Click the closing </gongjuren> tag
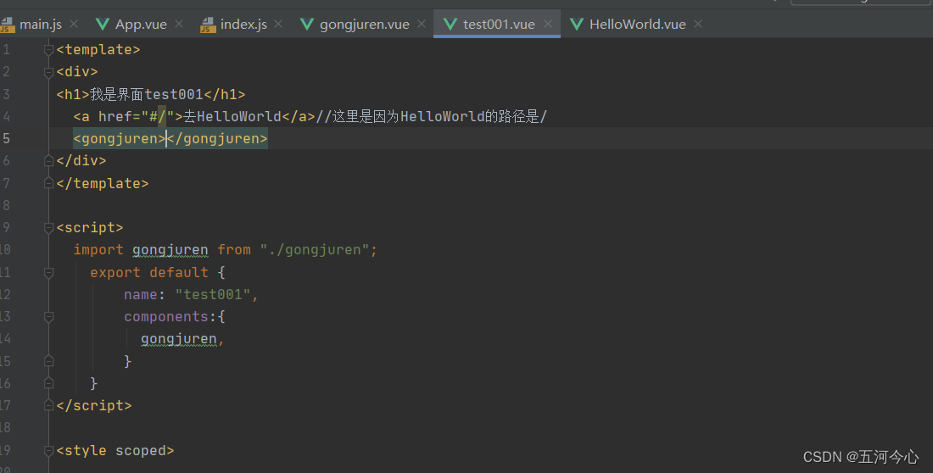Screen dimensions: 933x473 pyautogui.click(x=217, y=139)
